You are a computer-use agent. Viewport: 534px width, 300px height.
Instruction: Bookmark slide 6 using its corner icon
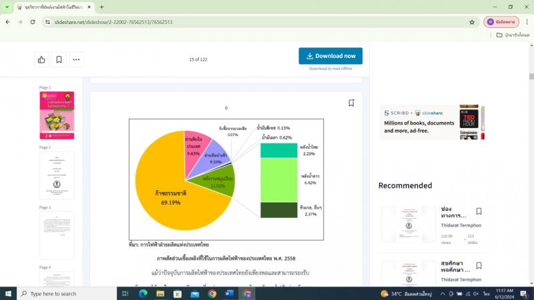point(351,103)
